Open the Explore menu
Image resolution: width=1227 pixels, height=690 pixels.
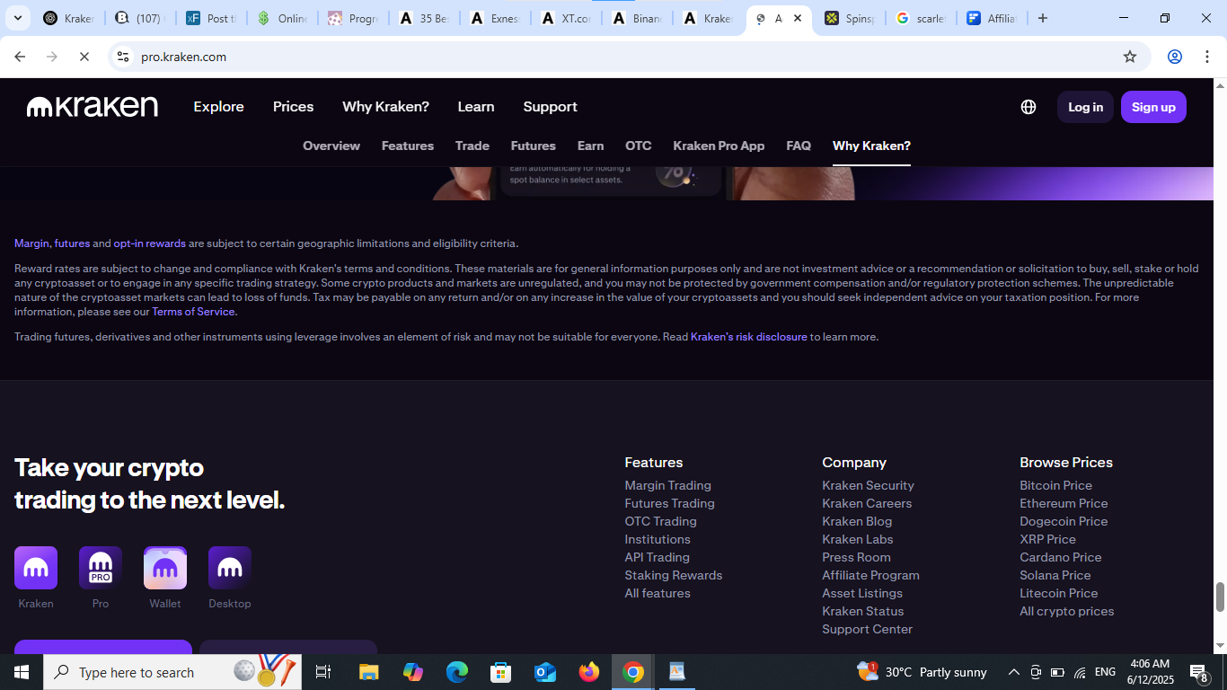pos(219,107)
